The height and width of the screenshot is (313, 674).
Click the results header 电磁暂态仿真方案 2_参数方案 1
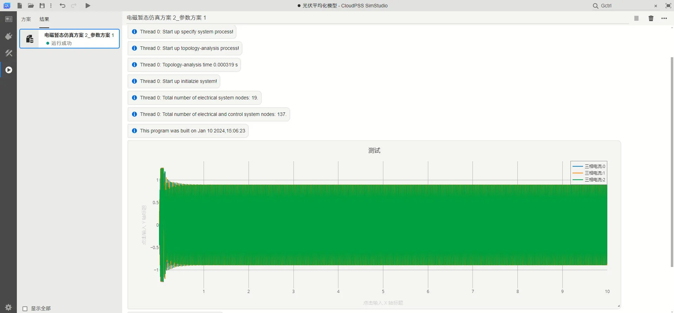point(166,18)
